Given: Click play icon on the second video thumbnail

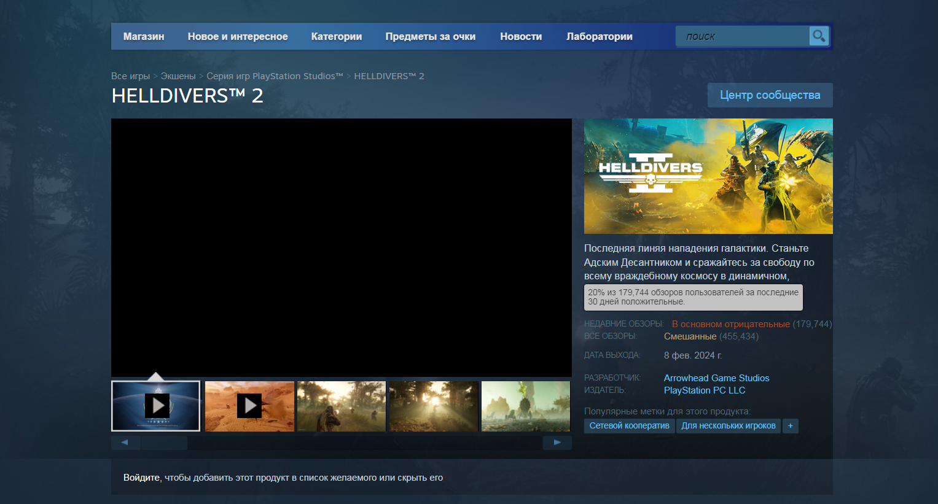Looking at the screenshot, I should 249,406.
